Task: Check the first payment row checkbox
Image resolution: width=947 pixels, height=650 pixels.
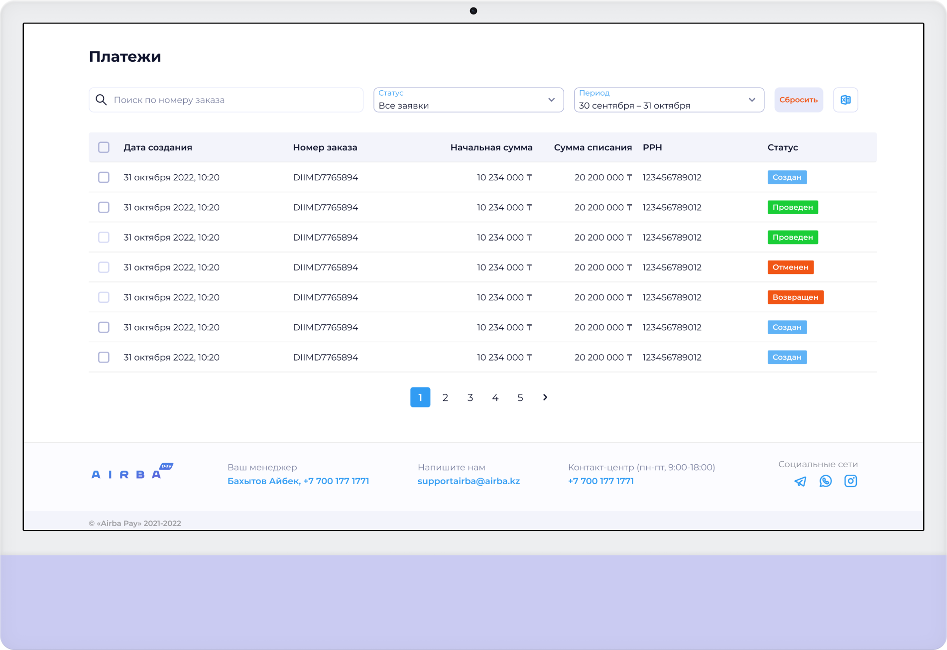Action: click(x=104, y=177)
